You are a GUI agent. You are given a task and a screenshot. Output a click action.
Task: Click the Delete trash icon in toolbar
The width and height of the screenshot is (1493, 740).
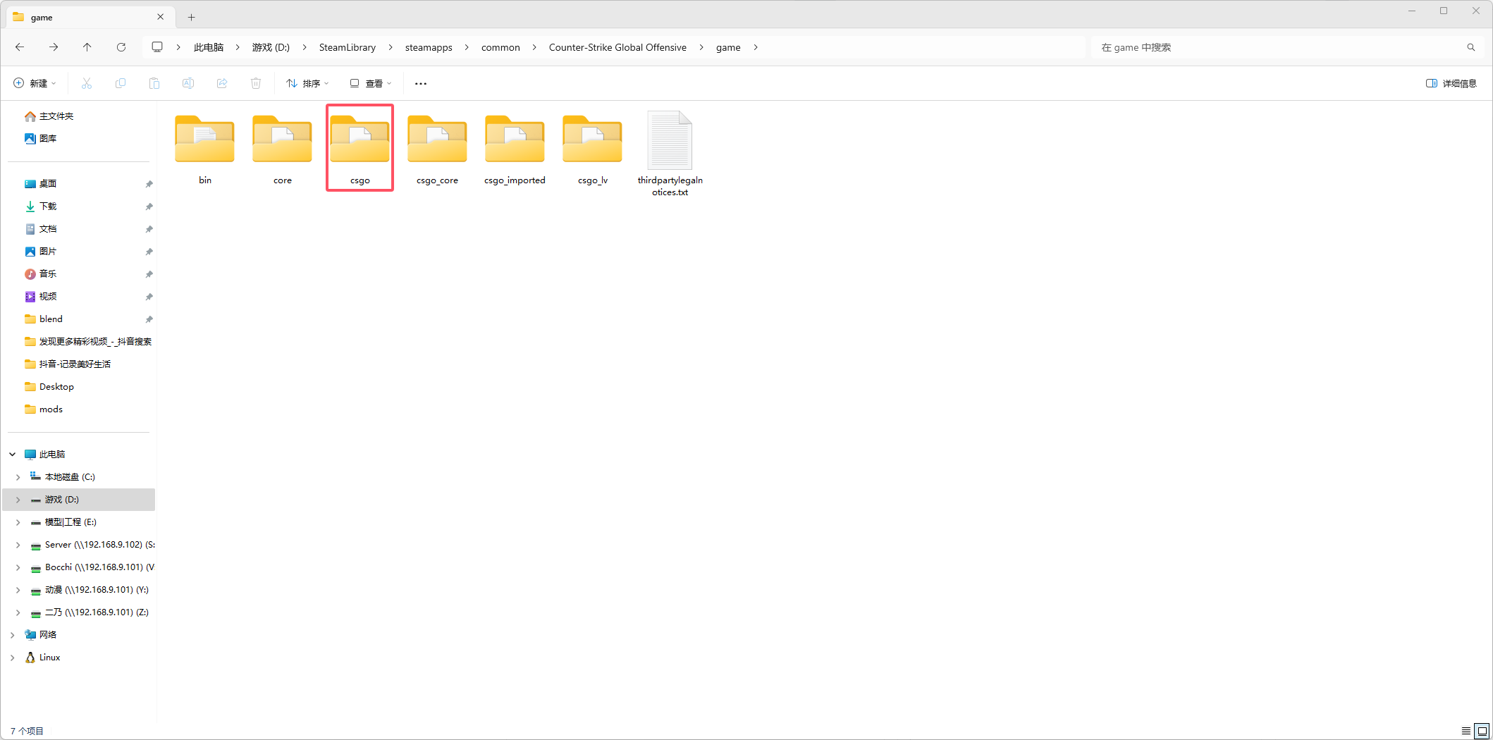(x=256, y=83)
